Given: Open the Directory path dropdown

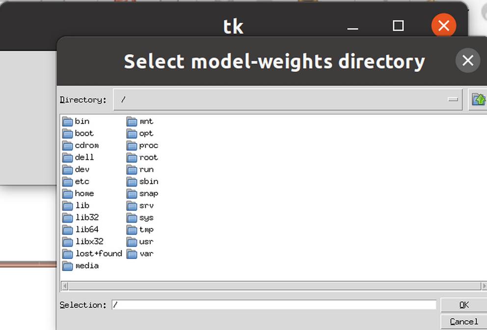Looking at the screenshot, I should 453,100.
